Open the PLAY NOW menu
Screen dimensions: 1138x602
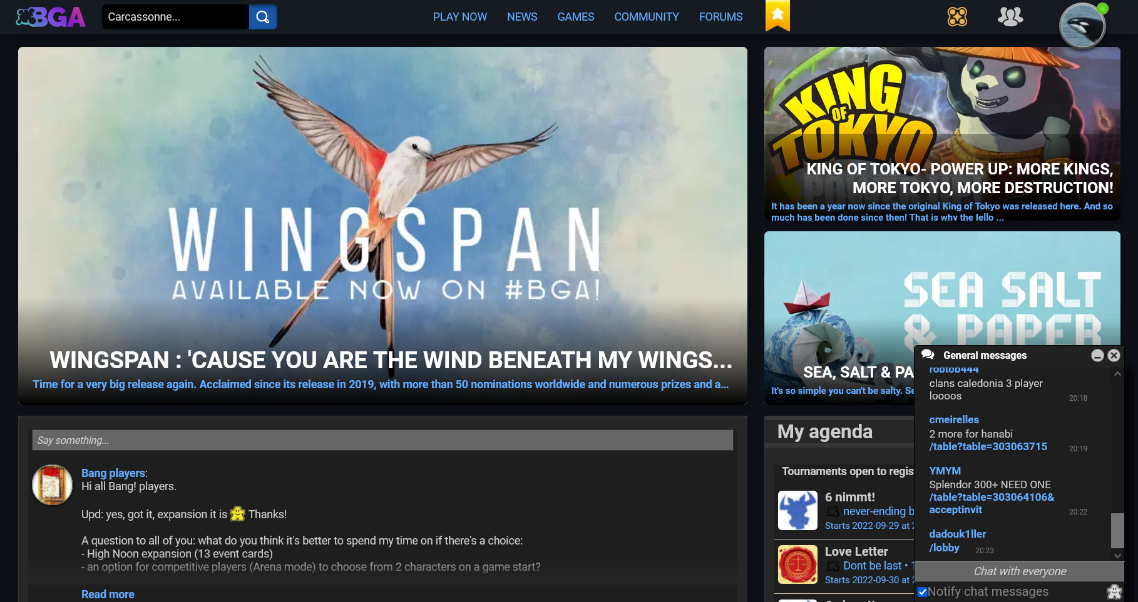(460, 17)
